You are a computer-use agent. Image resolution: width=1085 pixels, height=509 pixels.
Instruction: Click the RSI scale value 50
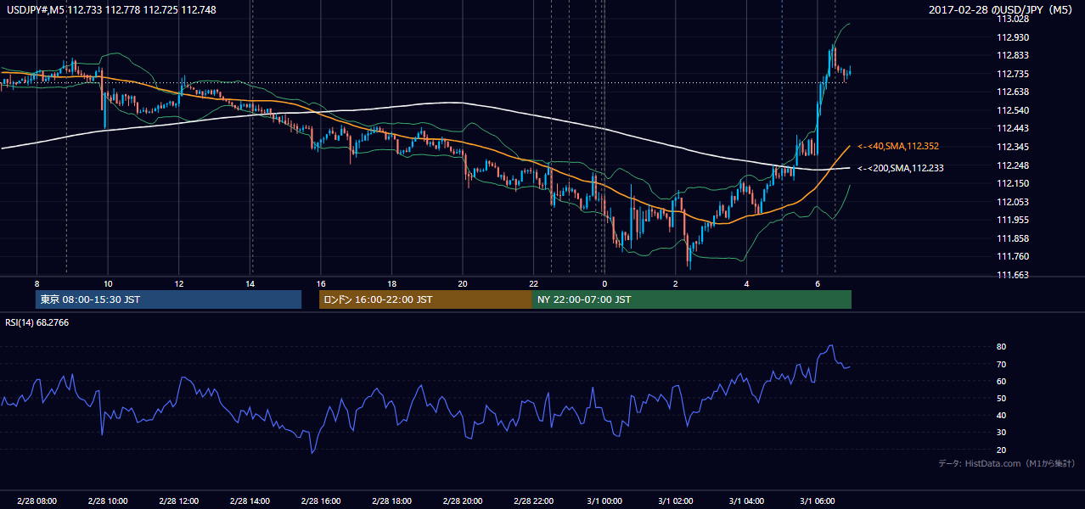tap(1002, 398)
